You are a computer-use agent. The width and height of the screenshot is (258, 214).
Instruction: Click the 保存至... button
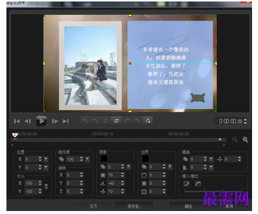[134, 206]
